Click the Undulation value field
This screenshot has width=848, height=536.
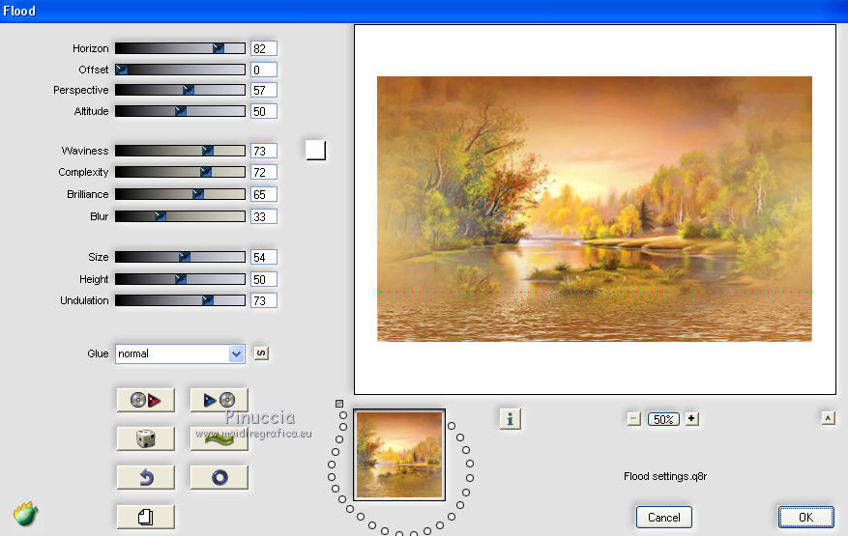pos(263,300)
